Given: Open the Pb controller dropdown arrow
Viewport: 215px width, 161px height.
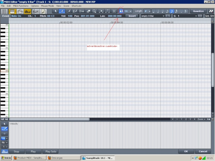Looking at the screenshot, I should point(7,143).
